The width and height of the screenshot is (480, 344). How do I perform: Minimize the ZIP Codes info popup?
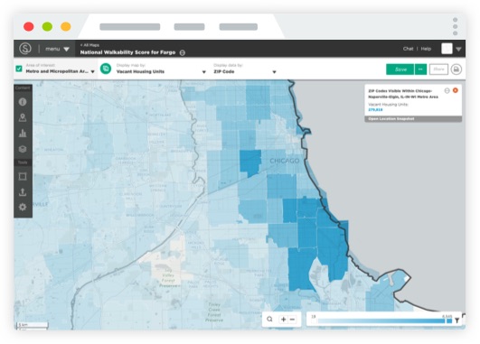(x=447, y=91)
